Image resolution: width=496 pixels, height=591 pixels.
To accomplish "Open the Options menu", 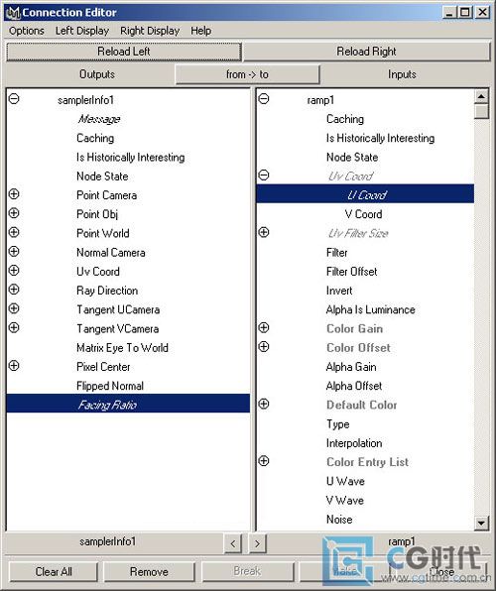I will [x=27, y=31].
